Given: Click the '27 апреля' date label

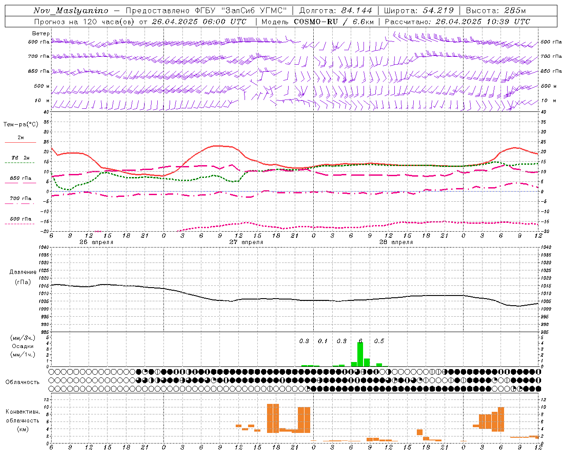Looking at the screenshot, I should click(x=246, y=242).
